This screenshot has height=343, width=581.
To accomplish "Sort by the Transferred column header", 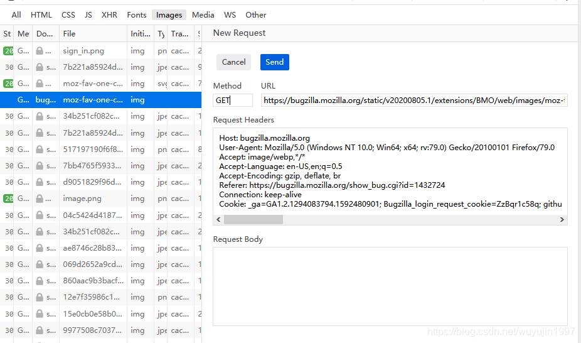I will tap(181, 34).
